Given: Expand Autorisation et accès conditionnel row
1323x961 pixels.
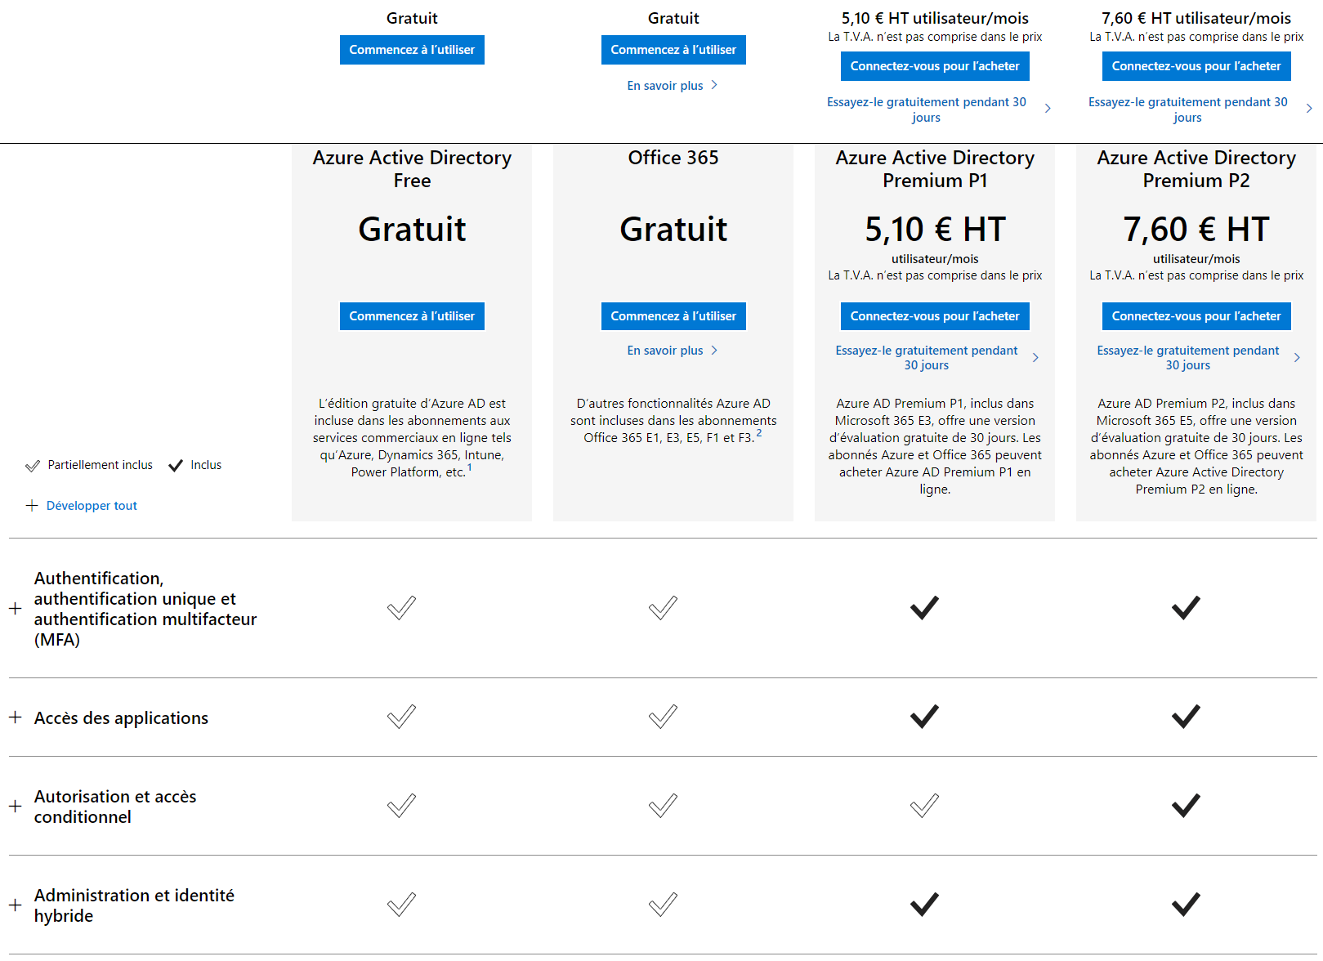Looking at the screenshot, I should pyautogui.click(x=15, y=807).
